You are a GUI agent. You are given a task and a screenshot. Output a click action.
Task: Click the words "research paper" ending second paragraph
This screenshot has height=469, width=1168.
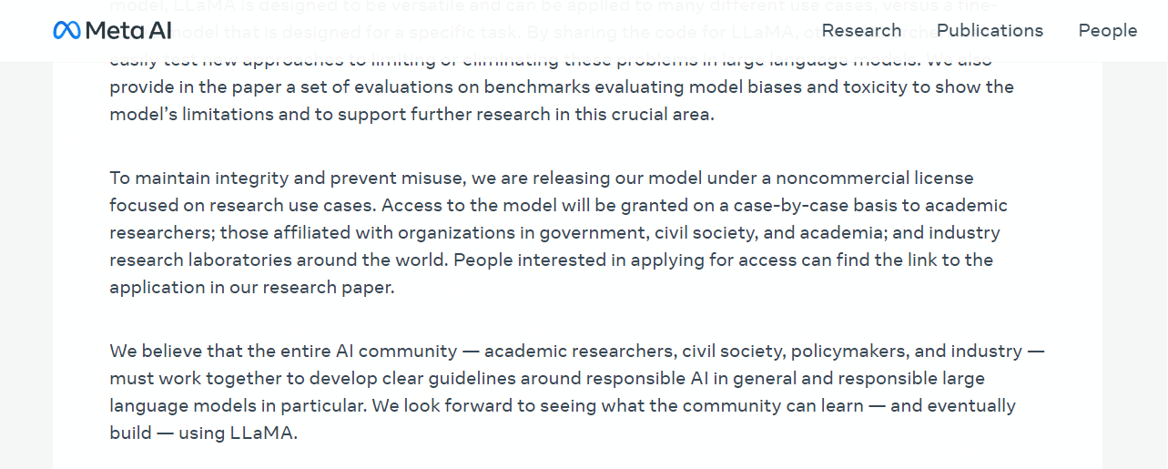point(328,288)
